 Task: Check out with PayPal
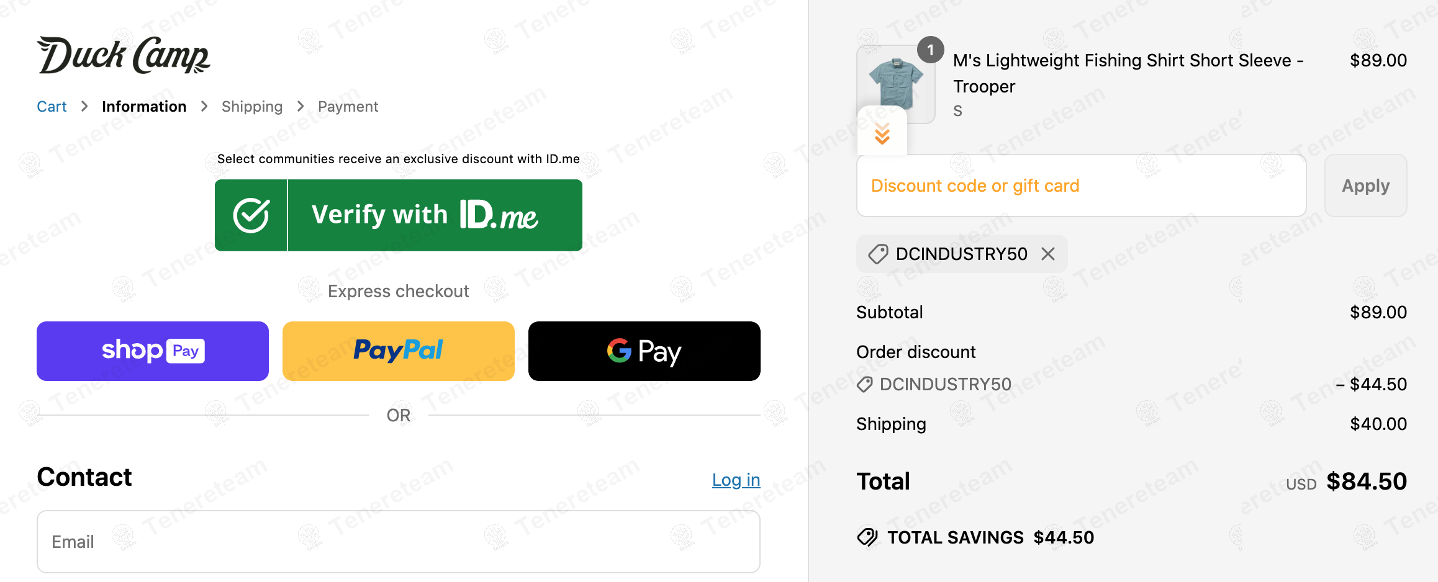pos(398,351)
